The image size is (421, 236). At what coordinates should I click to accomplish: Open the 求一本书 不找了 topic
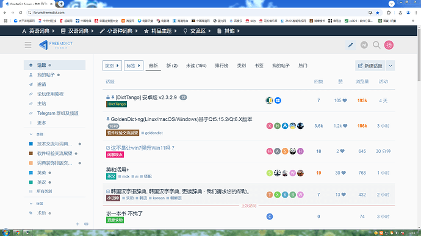pos(124,213)
